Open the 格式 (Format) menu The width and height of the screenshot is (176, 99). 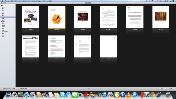click(x=24, y=1)
